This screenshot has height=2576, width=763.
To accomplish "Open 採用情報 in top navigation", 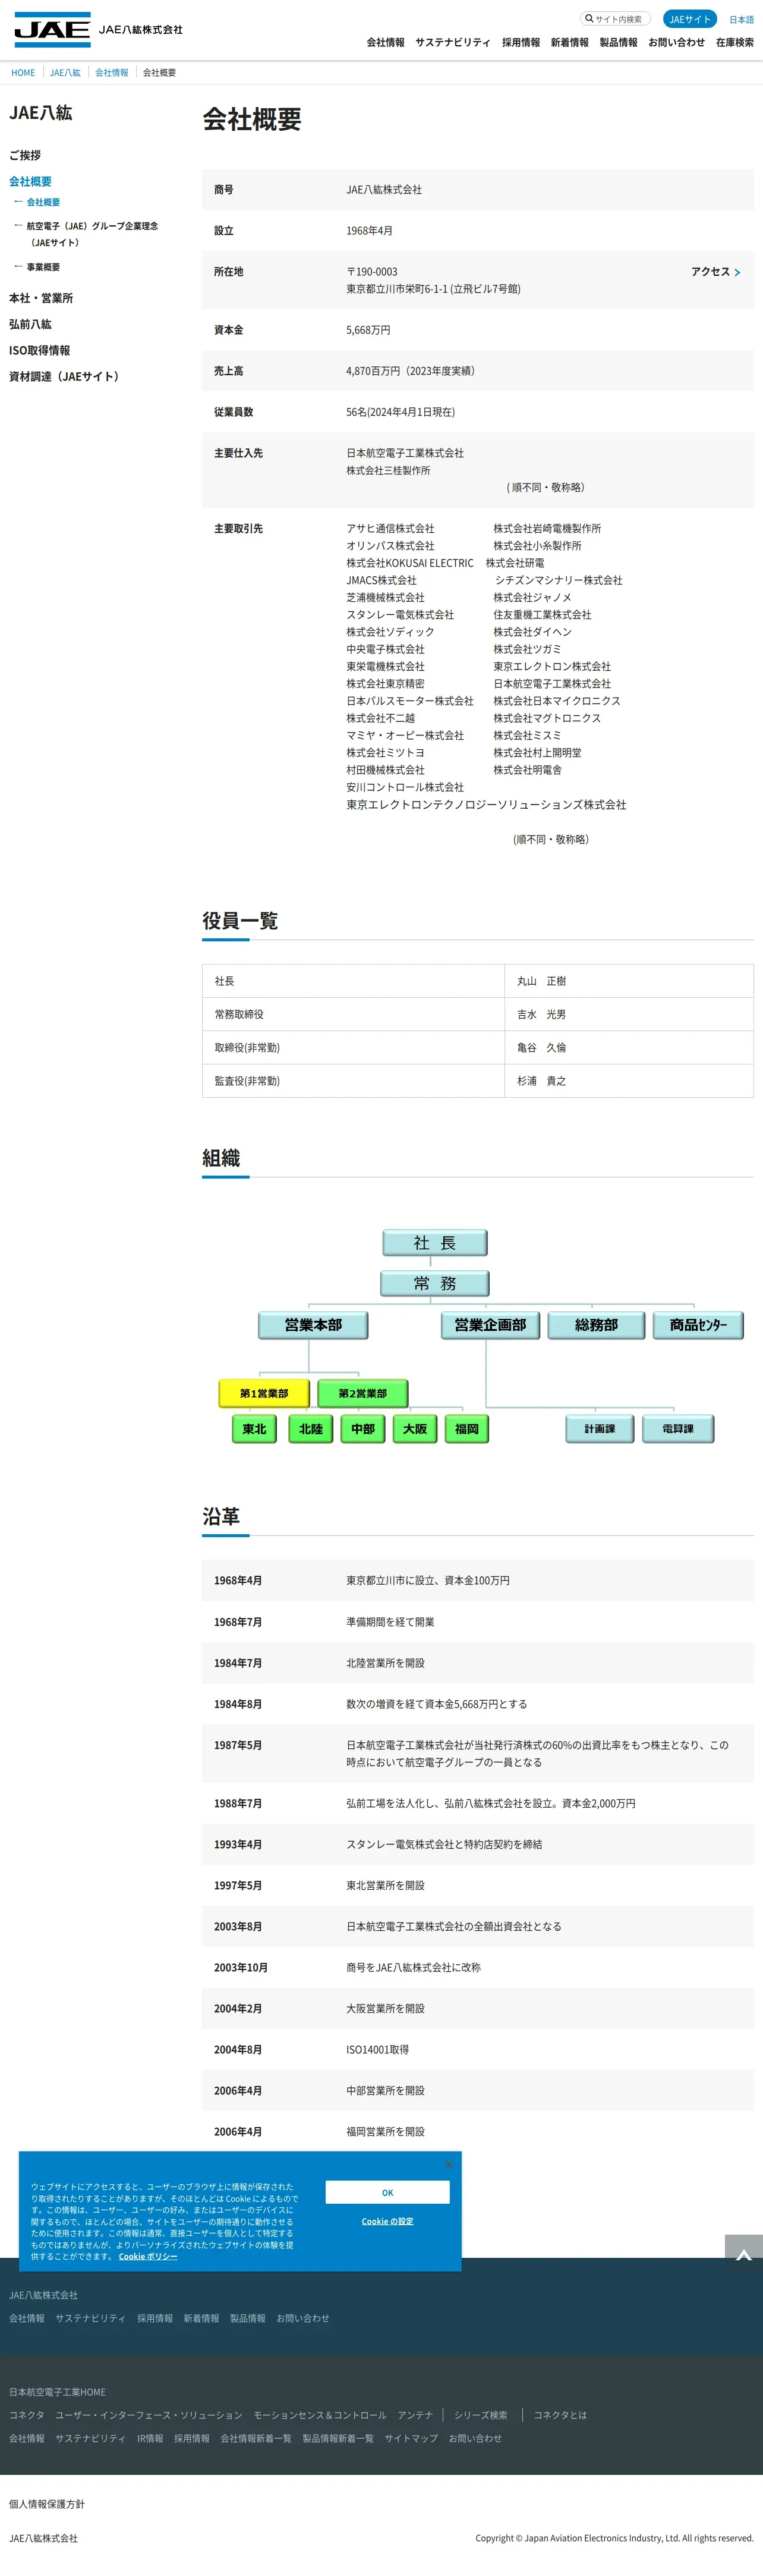I will pos(521,42).
